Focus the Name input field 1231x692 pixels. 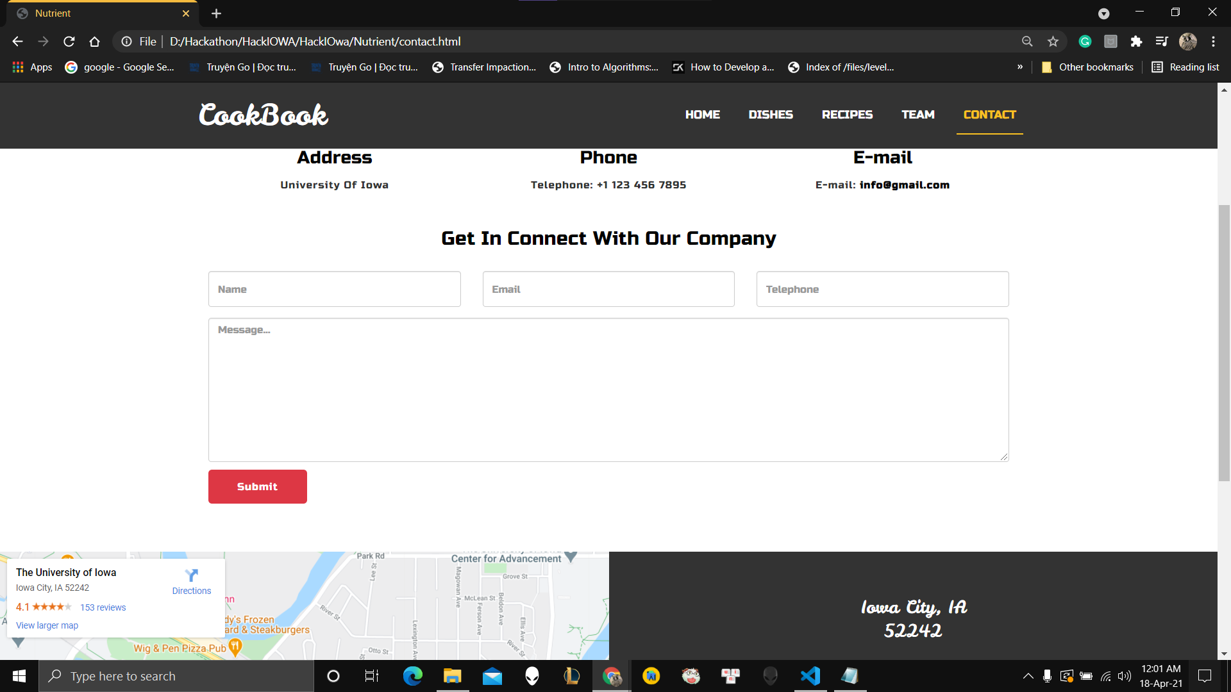click(x=334, y=289)
